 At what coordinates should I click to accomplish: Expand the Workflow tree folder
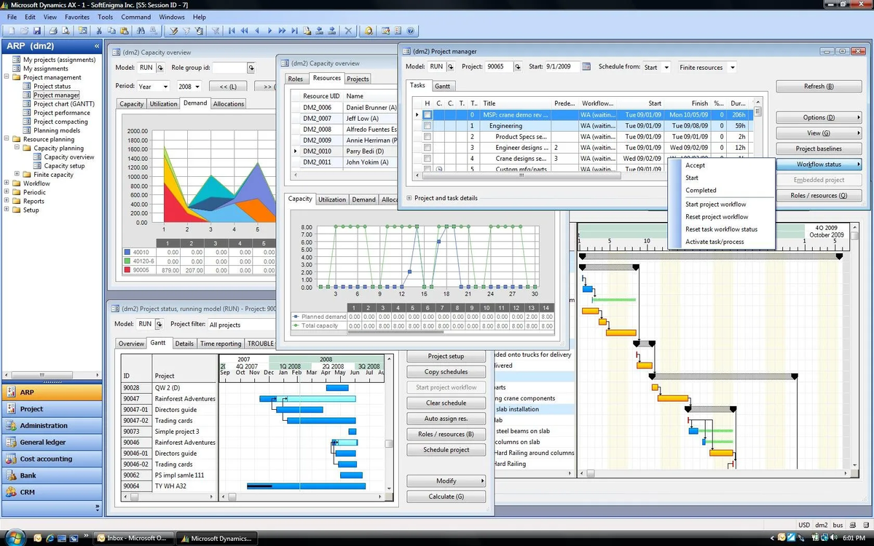[7, 183]
